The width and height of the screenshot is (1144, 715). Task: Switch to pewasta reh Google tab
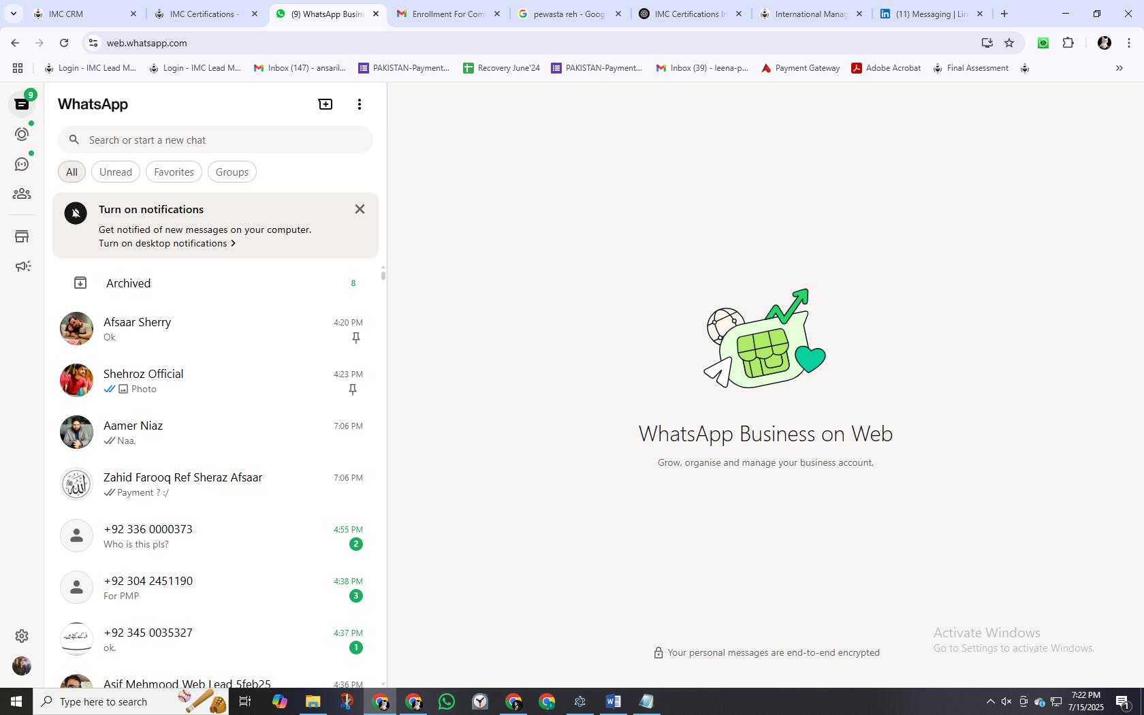[x=569, y=14]
